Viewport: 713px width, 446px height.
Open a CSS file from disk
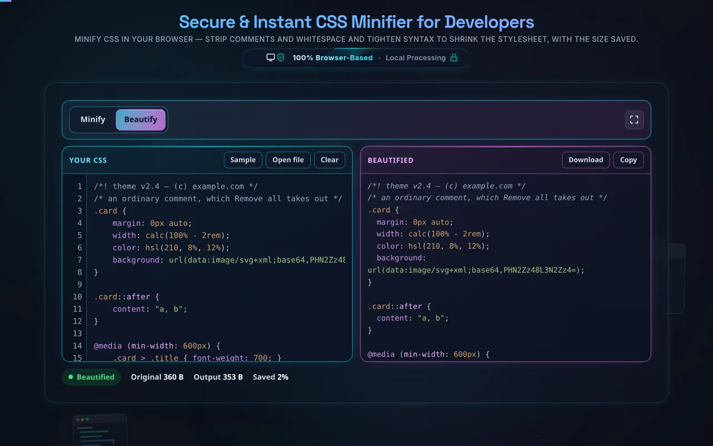coord(288,160)
